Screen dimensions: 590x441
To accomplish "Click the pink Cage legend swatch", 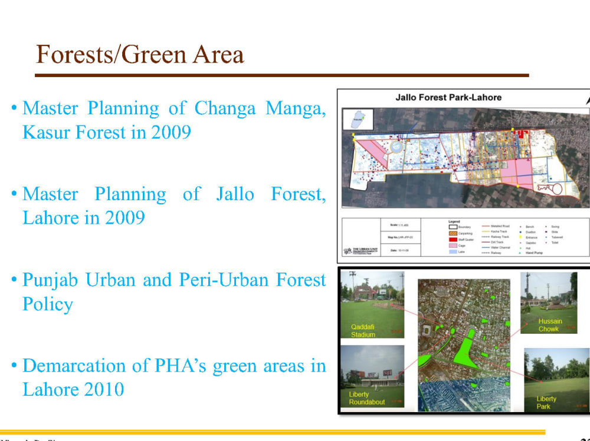I will coord(453,246).
